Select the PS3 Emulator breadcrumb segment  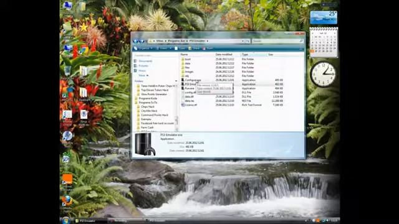[197, 41]
